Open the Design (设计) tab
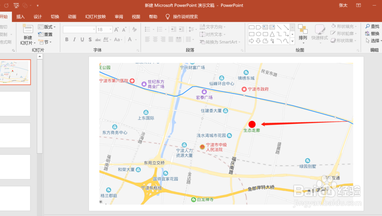Image resolution: width=382 pixels, height=216 pixels. tap(37, 17)
